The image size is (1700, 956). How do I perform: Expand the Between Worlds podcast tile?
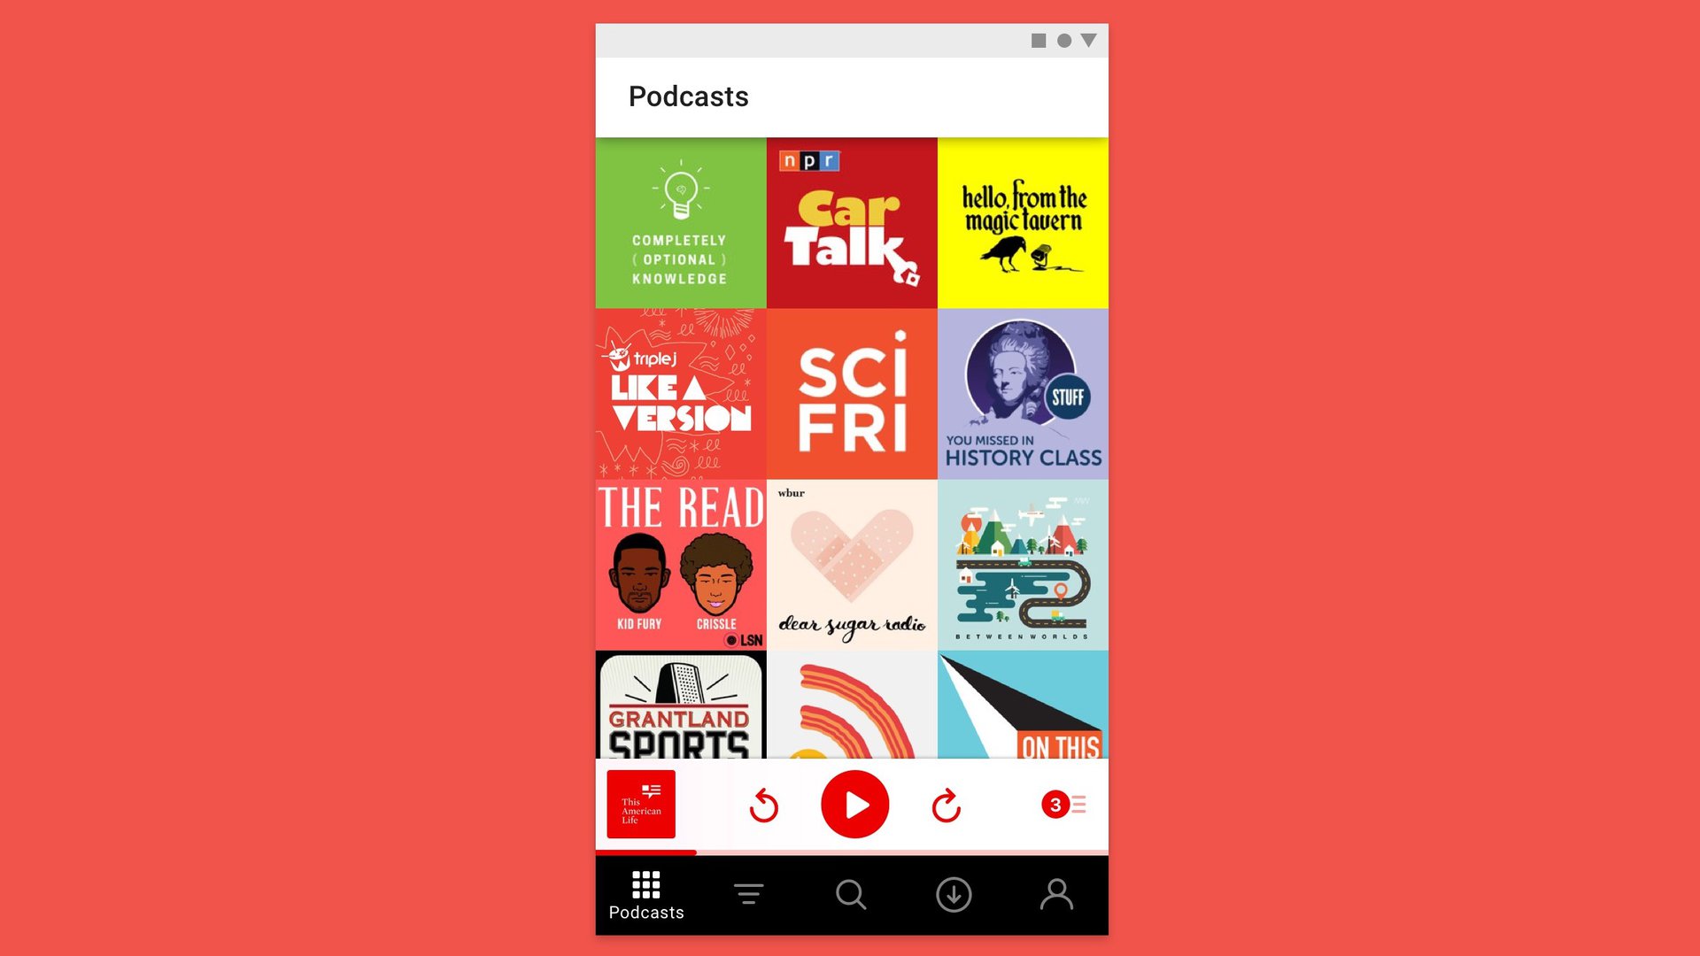pyautogui.click(x=1022, y=565)
